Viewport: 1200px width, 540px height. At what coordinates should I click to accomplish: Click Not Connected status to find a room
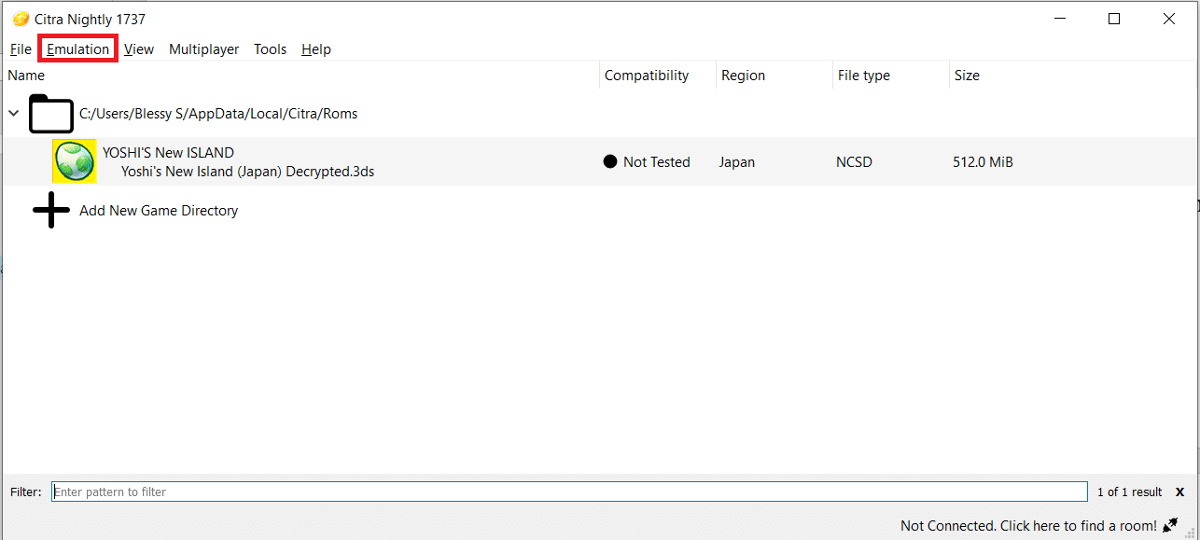coord(1027,526)
